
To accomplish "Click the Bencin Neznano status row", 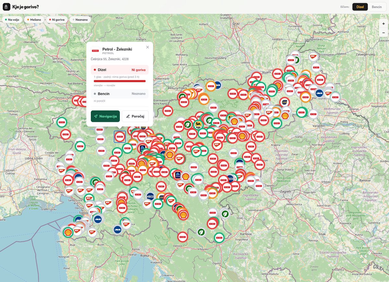I will [x=120, y=94].
